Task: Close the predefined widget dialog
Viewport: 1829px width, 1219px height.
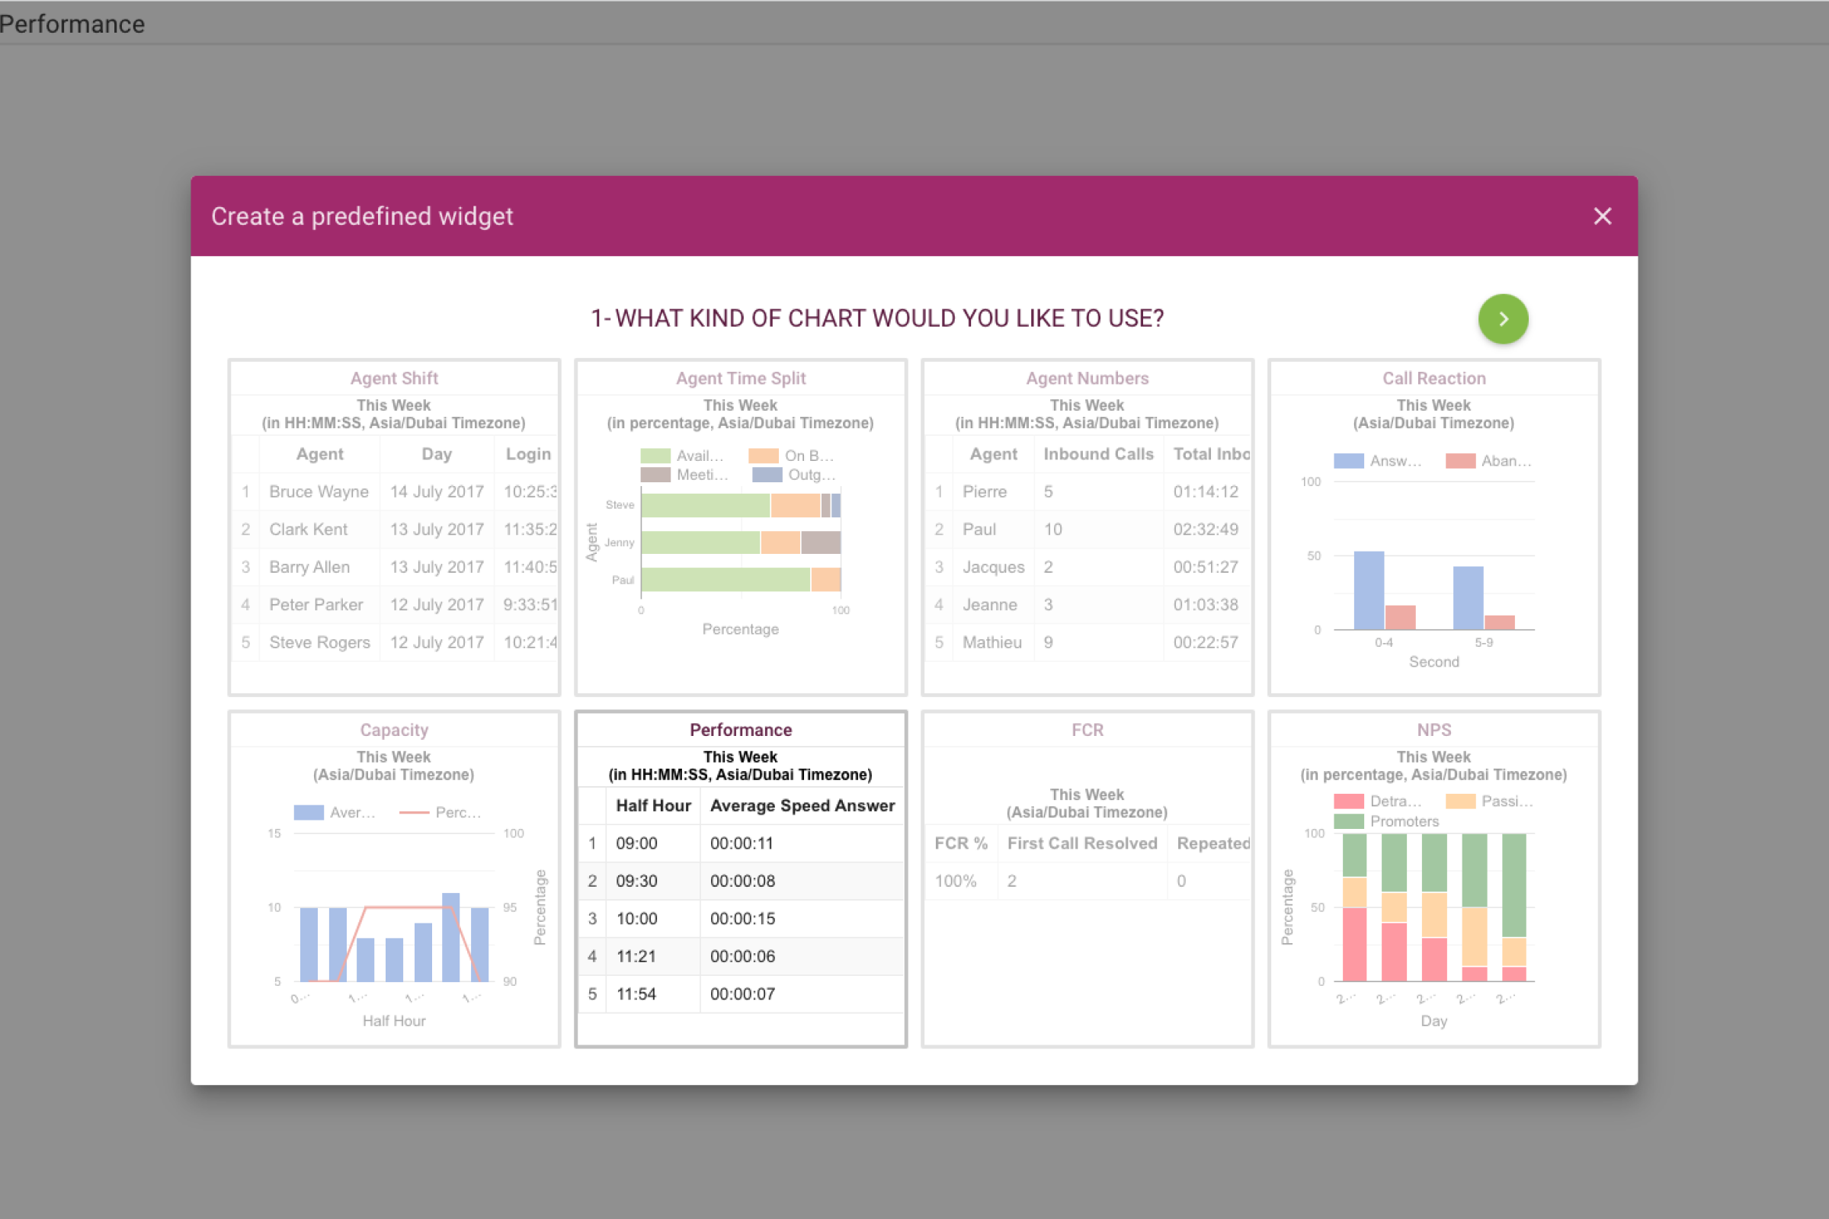Action: [1602, 216]
